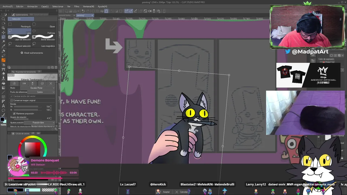This screenshot has height=195, width=347.
Task: Select the Move layer tool
Action: pos(3,32)
